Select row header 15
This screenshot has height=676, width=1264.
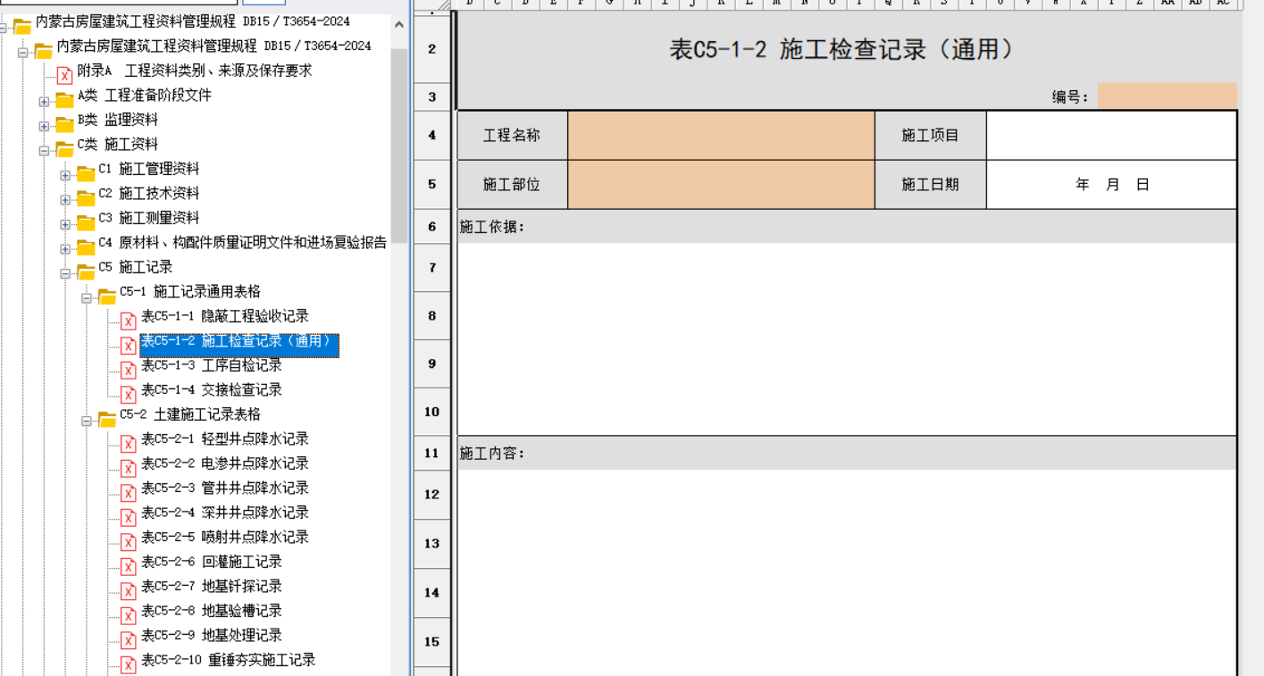[x=432, y=641]
